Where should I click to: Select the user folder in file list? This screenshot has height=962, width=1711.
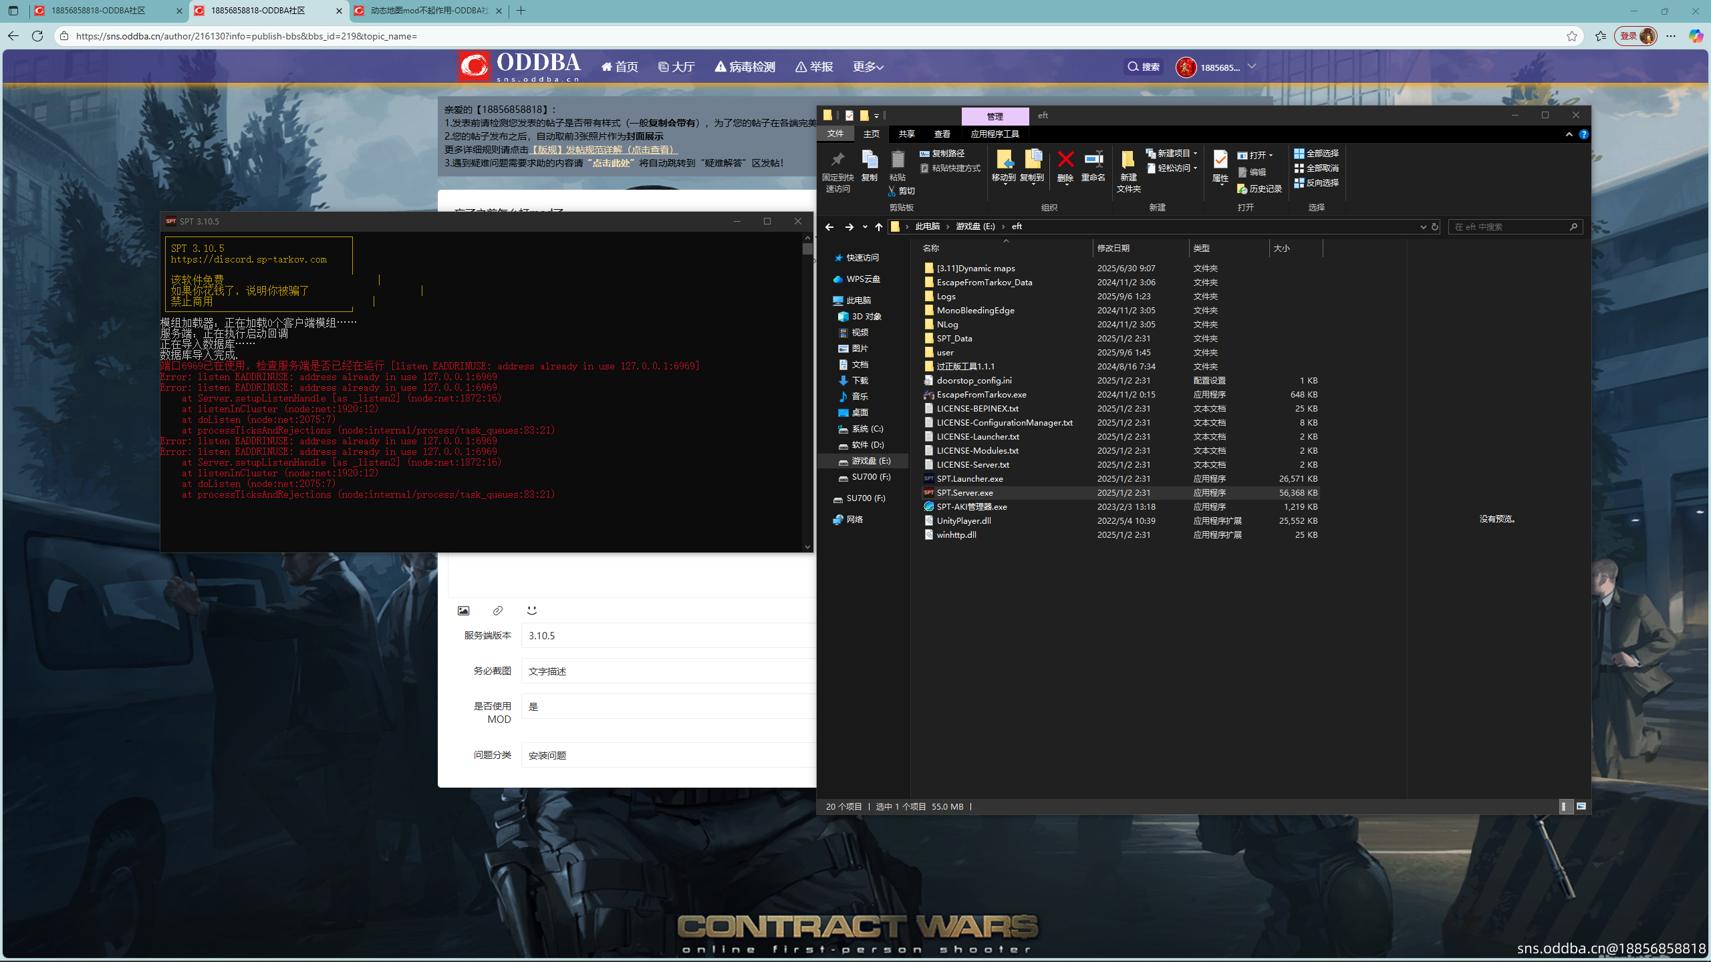[945, 353]
